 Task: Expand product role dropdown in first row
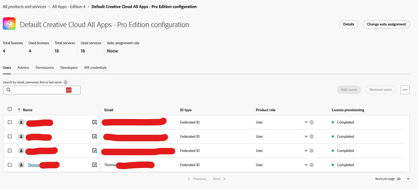[306, 122]
